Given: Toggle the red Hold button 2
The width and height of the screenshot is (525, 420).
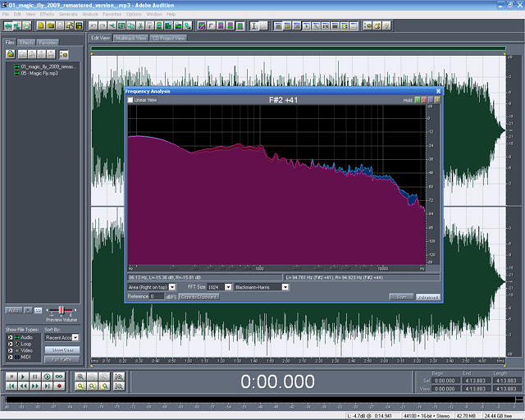Looking at the screenshot, I should [x=424, y=100].
